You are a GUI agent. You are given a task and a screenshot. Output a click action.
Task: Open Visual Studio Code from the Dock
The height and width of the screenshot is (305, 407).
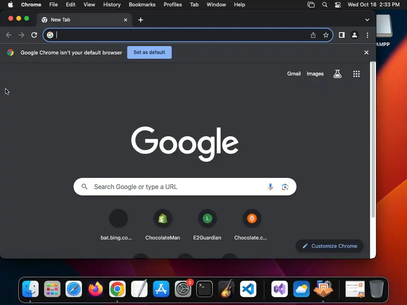click(x=248, y=289)
